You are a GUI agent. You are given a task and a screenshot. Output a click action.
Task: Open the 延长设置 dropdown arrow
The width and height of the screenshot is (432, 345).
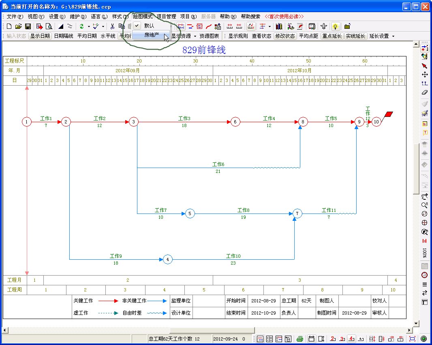click(x=393, y=36)
